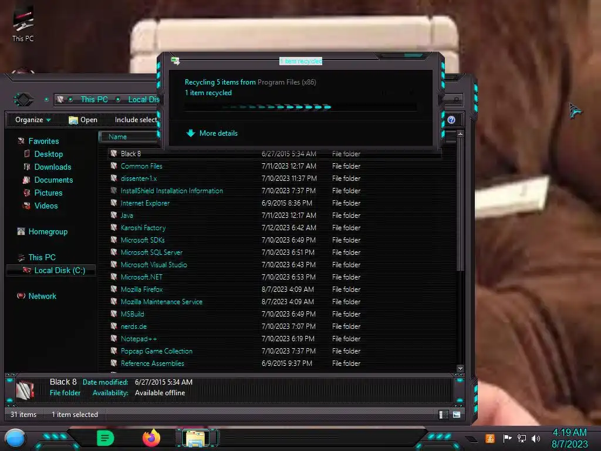
Task: Select the Popcap Game Collection folder
Action: (x=156, y=351)
